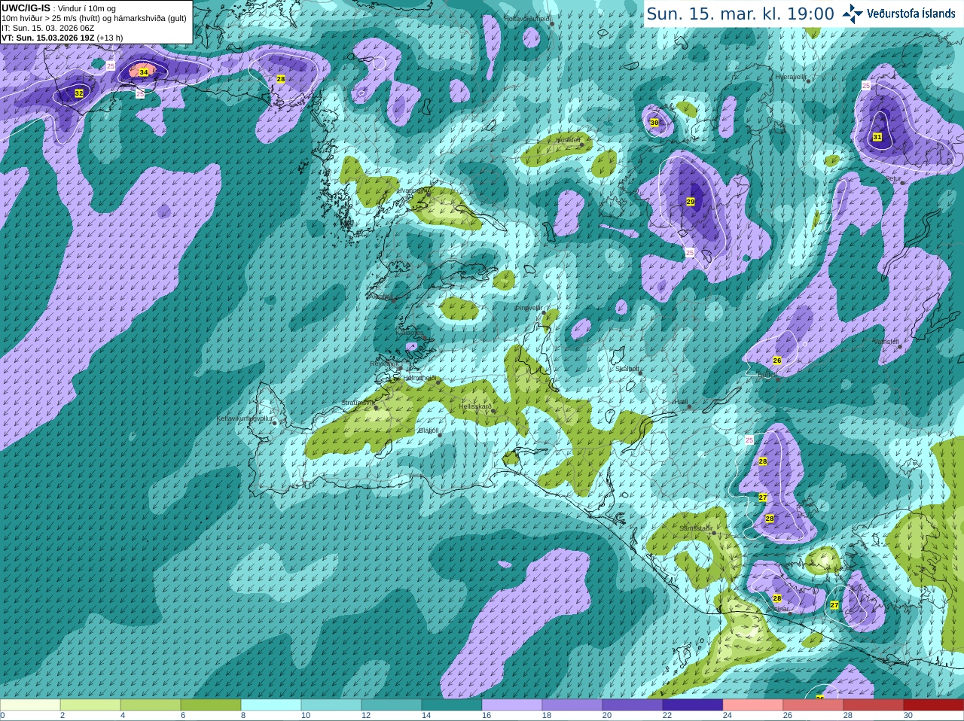
Task: Click the 6–8 m/s olive green legend swatch
Action: click(211, 705)
